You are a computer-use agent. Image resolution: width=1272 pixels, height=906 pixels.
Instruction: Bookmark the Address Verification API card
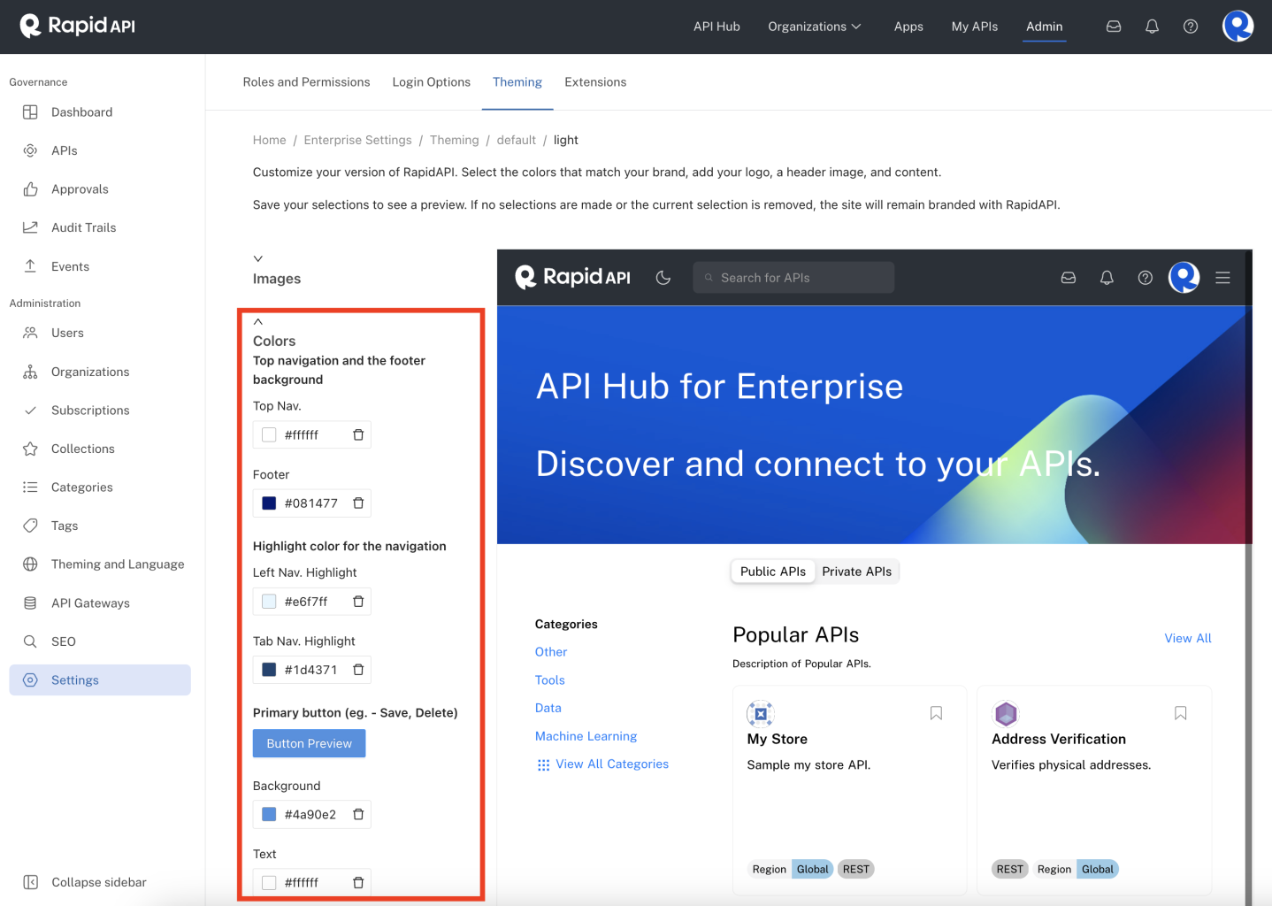(1180, 713)
